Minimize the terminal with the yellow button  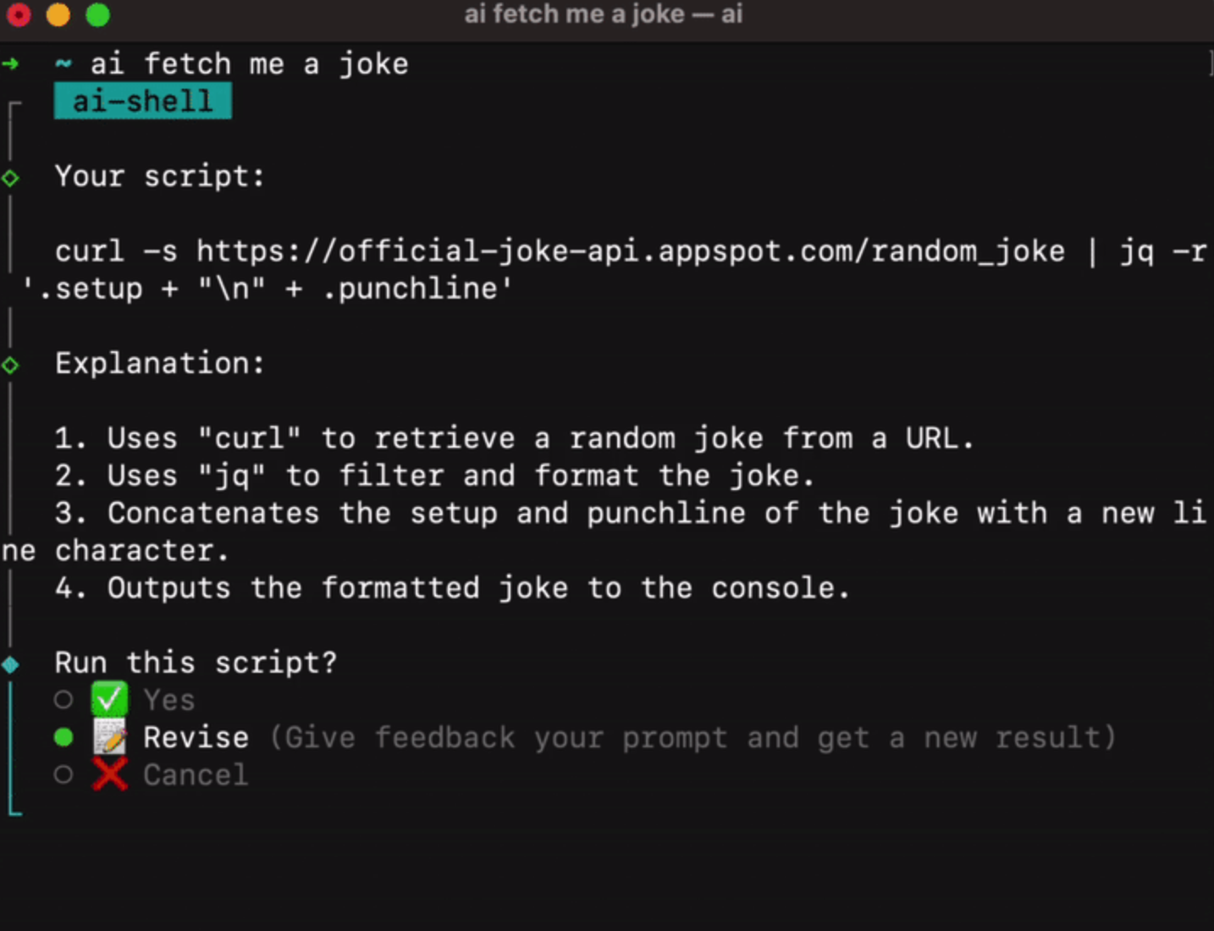click(58, 14)
